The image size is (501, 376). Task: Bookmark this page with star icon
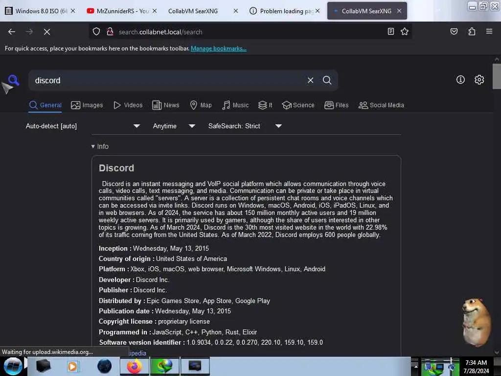[405, 31]
